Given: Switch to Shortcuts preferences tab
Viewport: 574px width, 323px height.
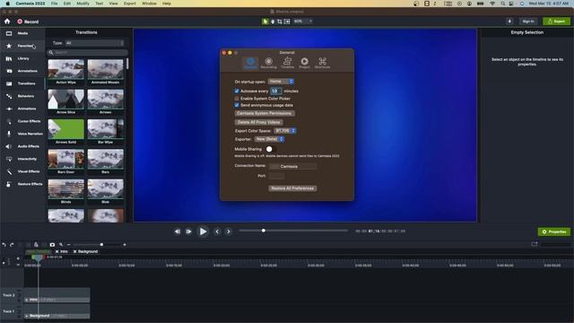Looking at the screenshot, I should [322, 63].
